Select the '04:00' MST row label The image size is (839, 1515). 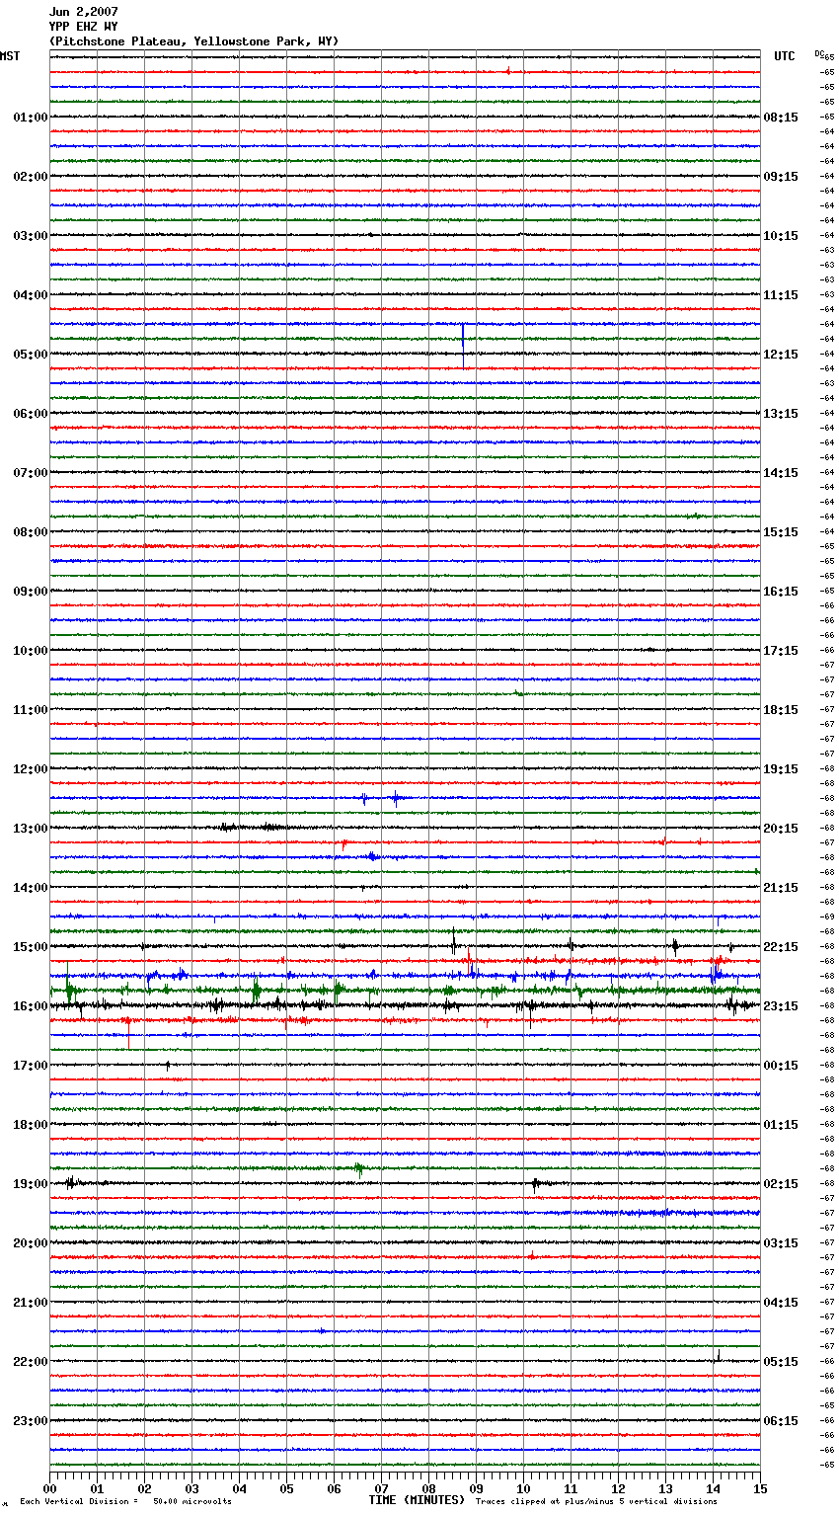[x=31, y=295]
